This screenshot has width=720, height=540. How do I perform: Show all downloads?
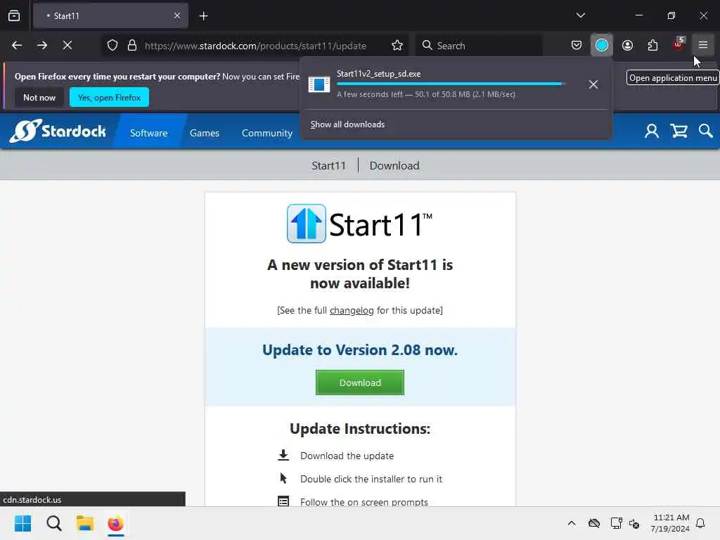(x=347, y=124)
